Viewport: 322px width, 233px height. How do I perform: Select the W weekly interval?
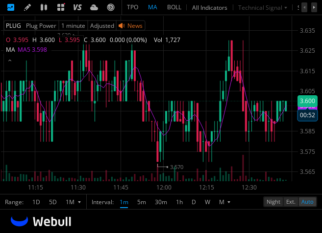[207, 202]
